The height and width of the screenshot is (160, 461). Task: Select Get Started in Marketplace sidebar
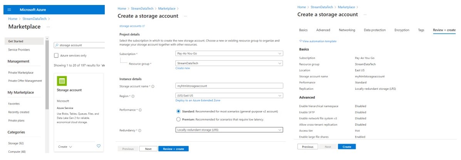tap(24, 41)
